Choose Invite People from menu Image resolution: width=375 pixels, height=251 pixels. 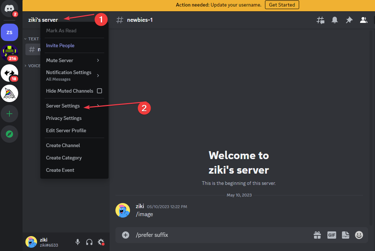(74, 45)
